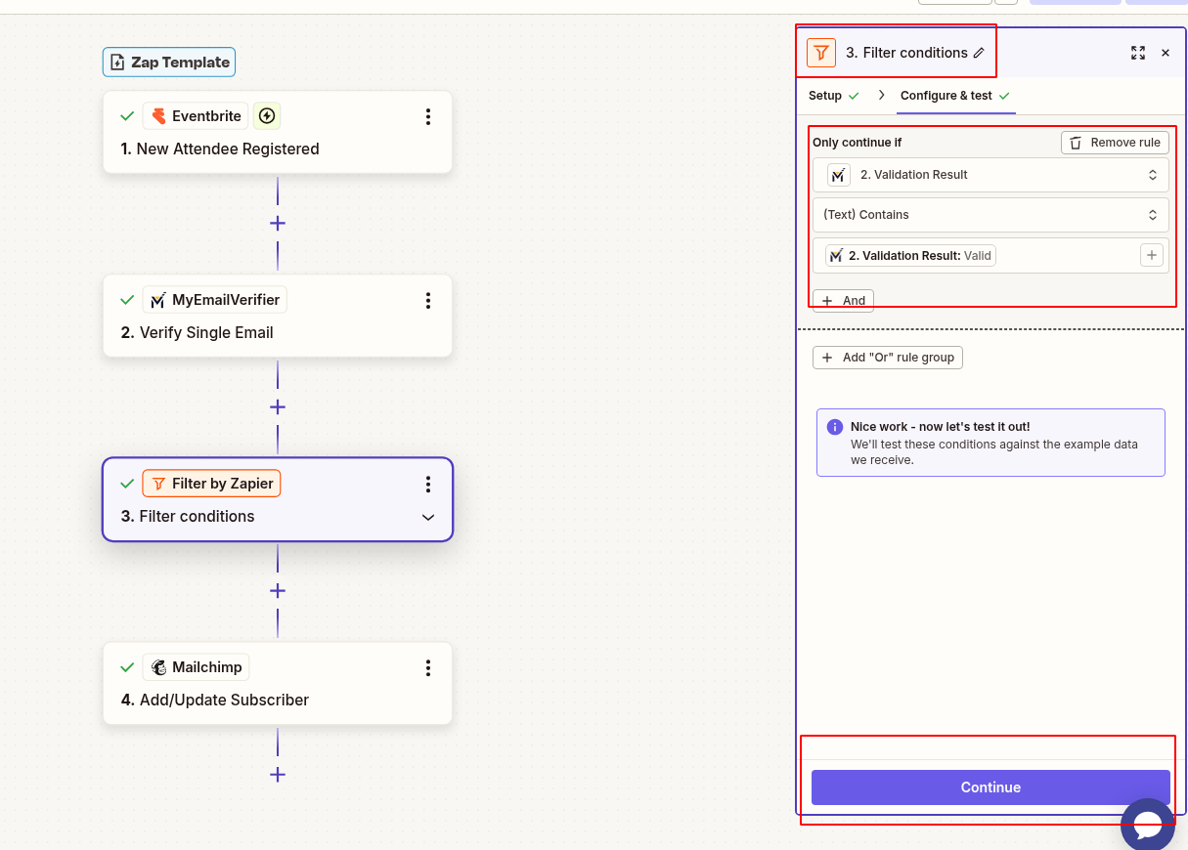Open the three-dot menu on the Mailchimp step
Image resolution: width=1188 pixels, height=850 pixels.
(x=427, y=667)
